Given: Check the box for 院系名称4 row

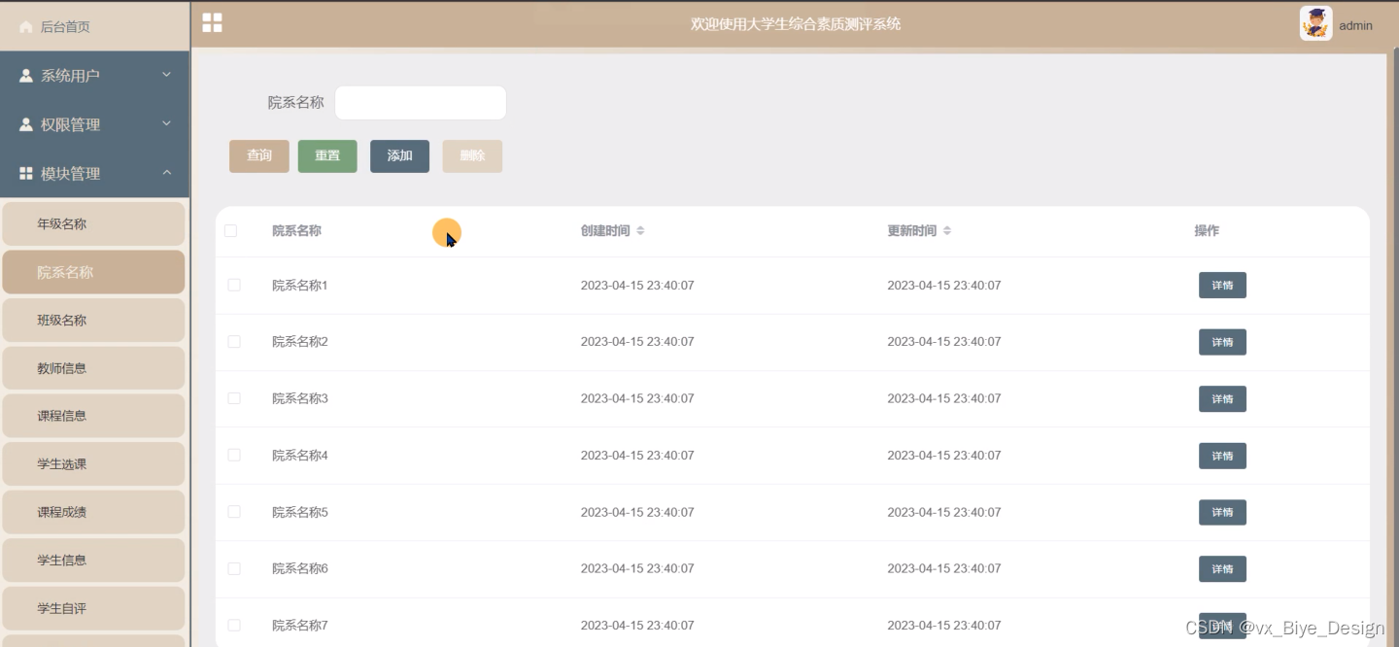Looking at the screenshot, I should tap(234, 455).
